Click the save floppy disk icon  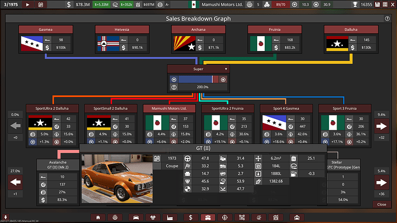[377, 5]
